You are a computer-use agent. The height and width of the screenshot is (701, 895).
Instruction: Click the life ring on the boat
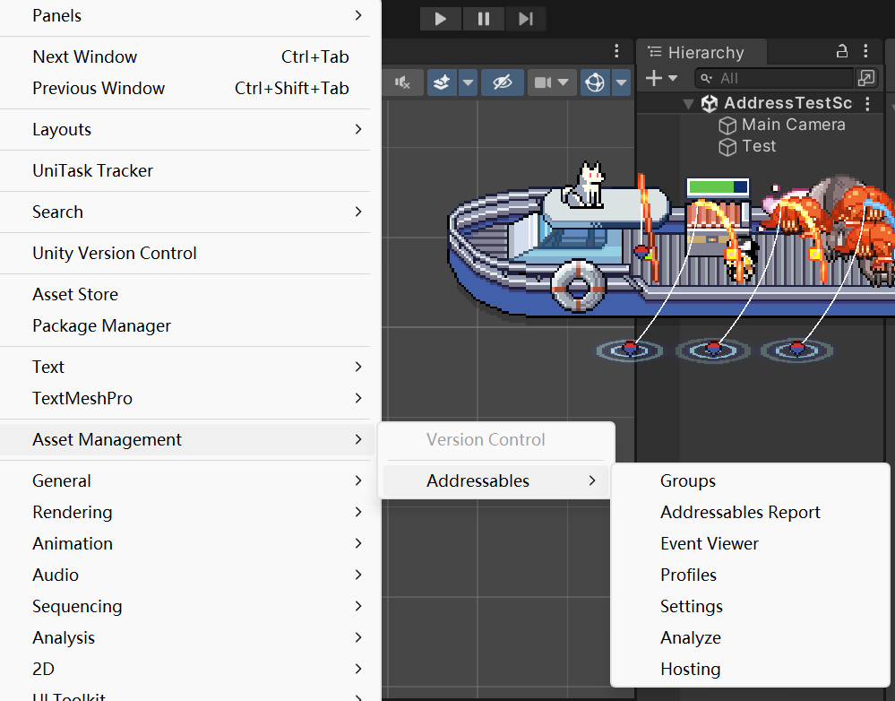(x=578, y=285)
